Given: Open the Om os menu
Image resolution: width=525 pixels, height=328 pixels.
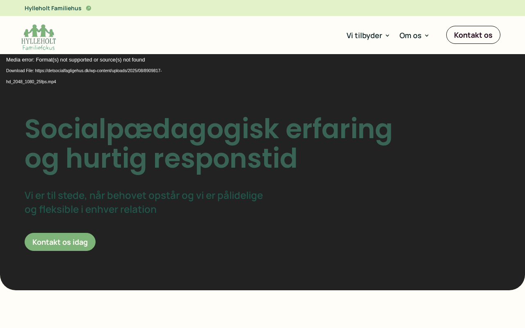Looking at the screenshot, I should point(410,36).
